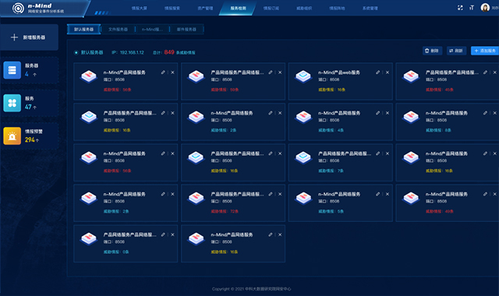Switch to the 邮件服务器 tab
This screenshot has height=296, width=499.
(x=186, y=30)
